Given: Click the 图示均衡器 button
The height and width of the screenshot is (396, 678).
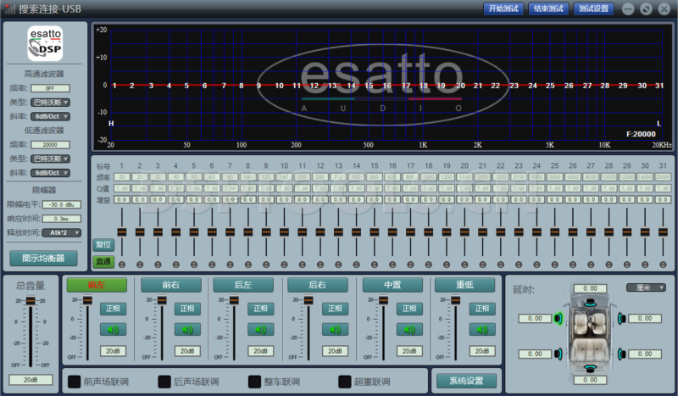Looking at the screenshot, I should 44,259.
